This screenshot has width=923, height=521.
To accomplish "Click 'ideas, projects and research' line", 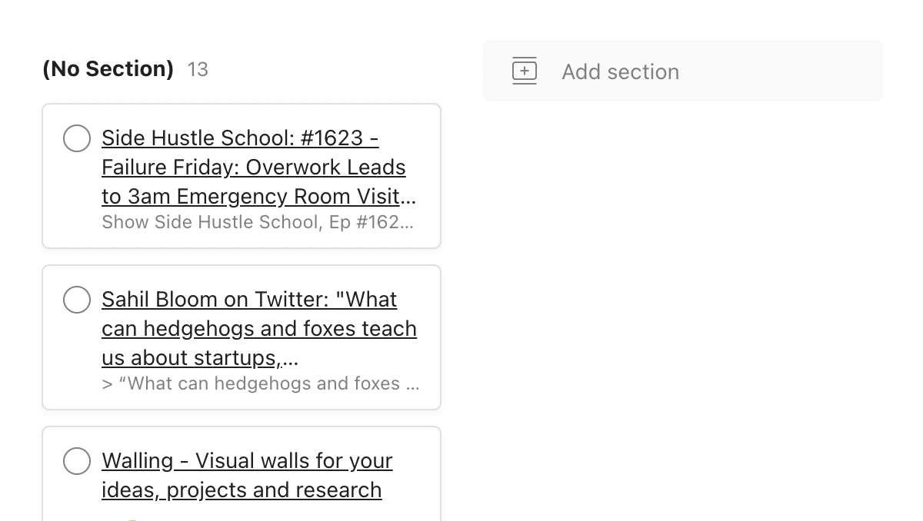I will coord(242,490).
